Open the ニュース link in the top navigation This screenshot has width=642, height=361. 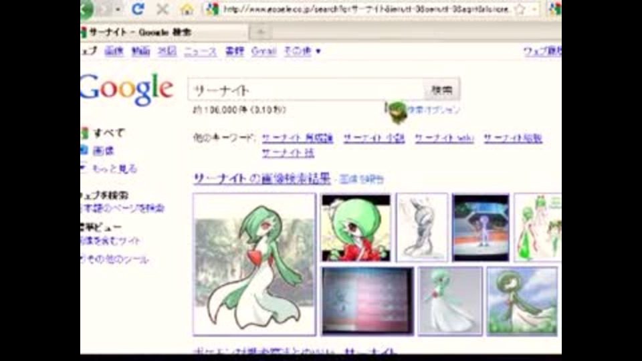pos(200,51)
